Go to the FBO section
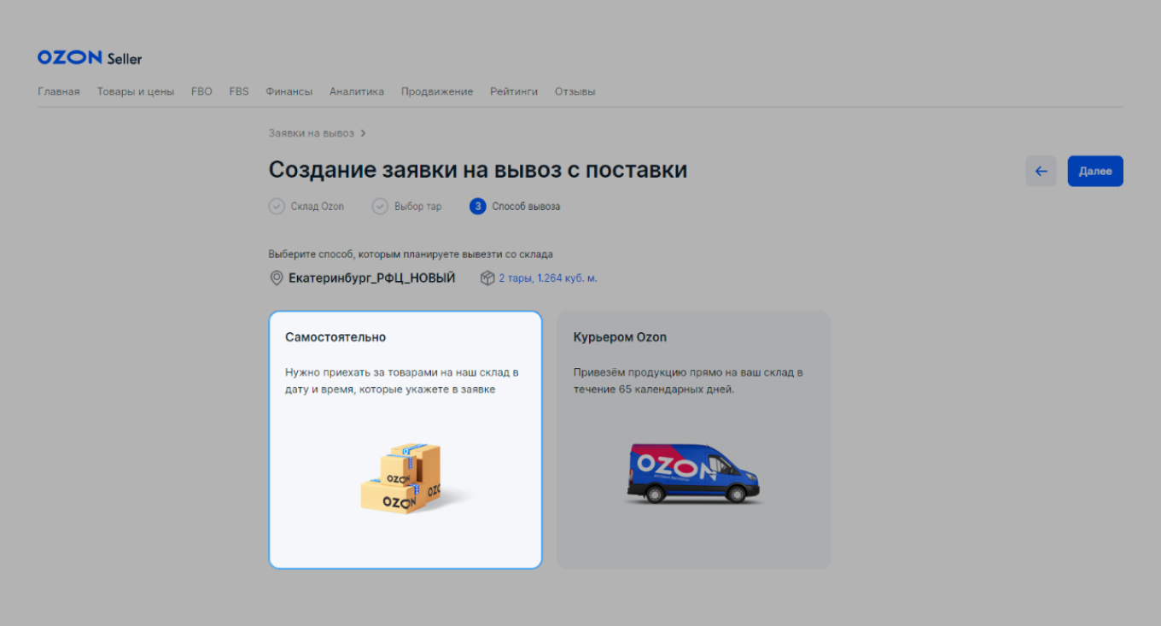This screenshot has width=1161, height=626. (x=201, y=91)
